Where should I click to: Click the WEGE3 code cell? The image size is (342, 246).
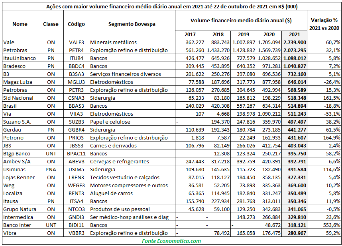click(77, 185)
